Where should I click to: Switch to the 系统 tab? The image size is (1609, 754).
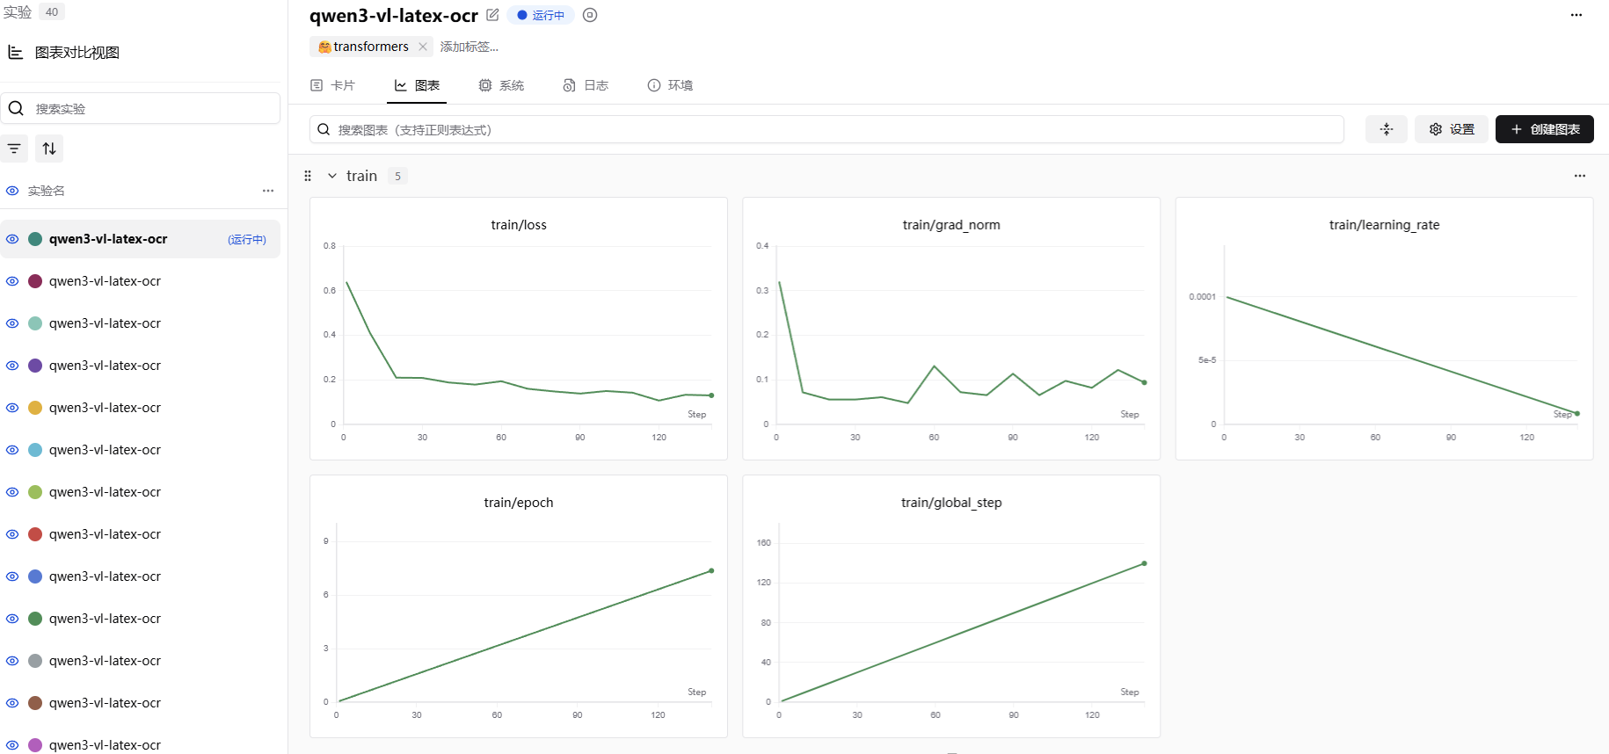tap(501, 85)
